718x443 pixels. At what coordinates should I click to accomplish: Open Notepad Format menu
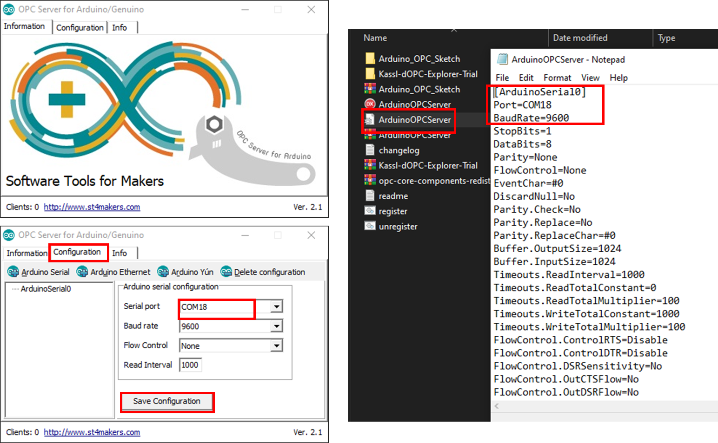(x=557, y=78)
